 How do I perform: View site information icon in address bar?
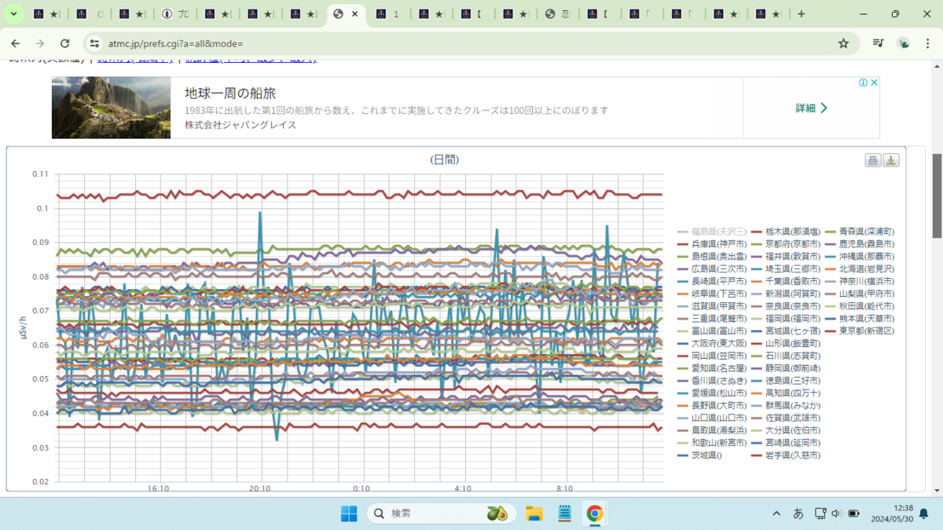pos(94,44)
